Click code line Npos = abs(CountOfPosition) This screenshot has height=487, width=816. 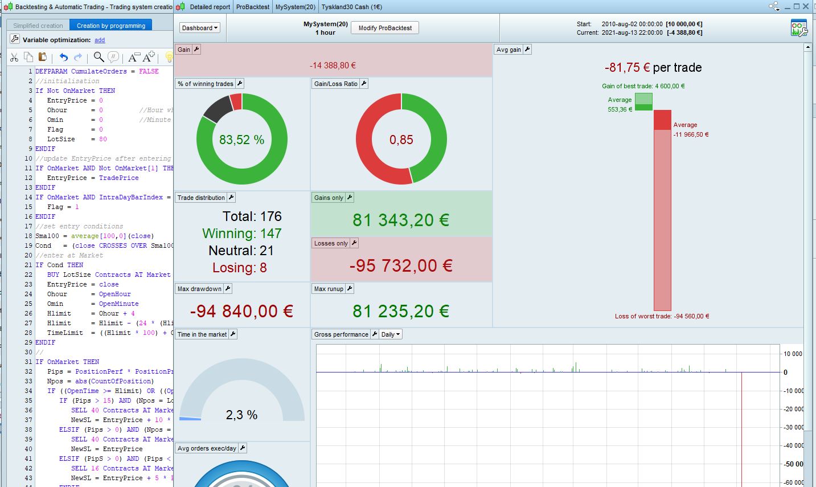click(100, 381)
